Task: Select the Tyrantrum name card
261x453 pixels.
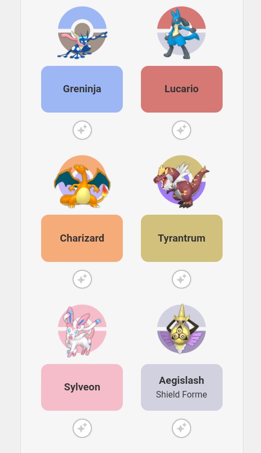Action: (181, 238)
